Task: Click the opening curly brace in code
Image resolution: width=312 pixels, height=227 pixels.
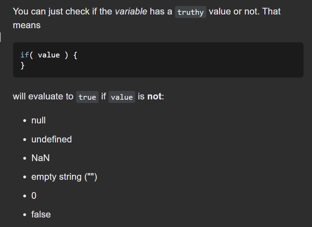Action: 75,55
